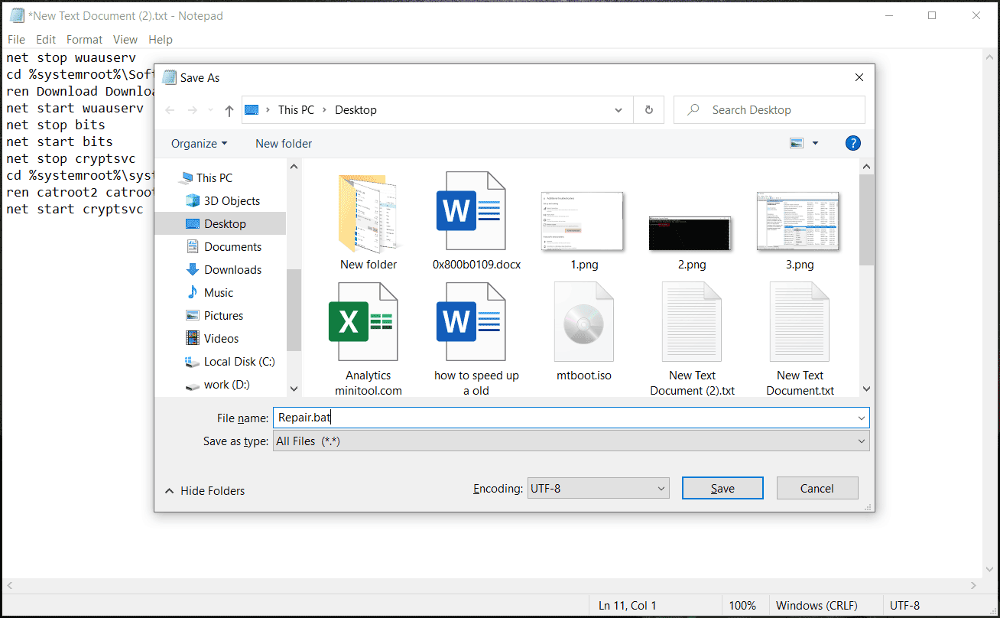
Task: Collapse the dialog with Hide Folders
Action: click(205, 491)
